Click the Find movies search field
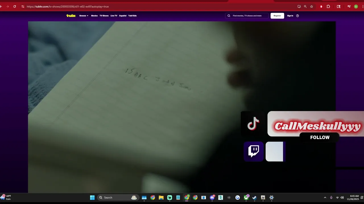This screenshot has width=364, height=204. (x=247, y=16)
